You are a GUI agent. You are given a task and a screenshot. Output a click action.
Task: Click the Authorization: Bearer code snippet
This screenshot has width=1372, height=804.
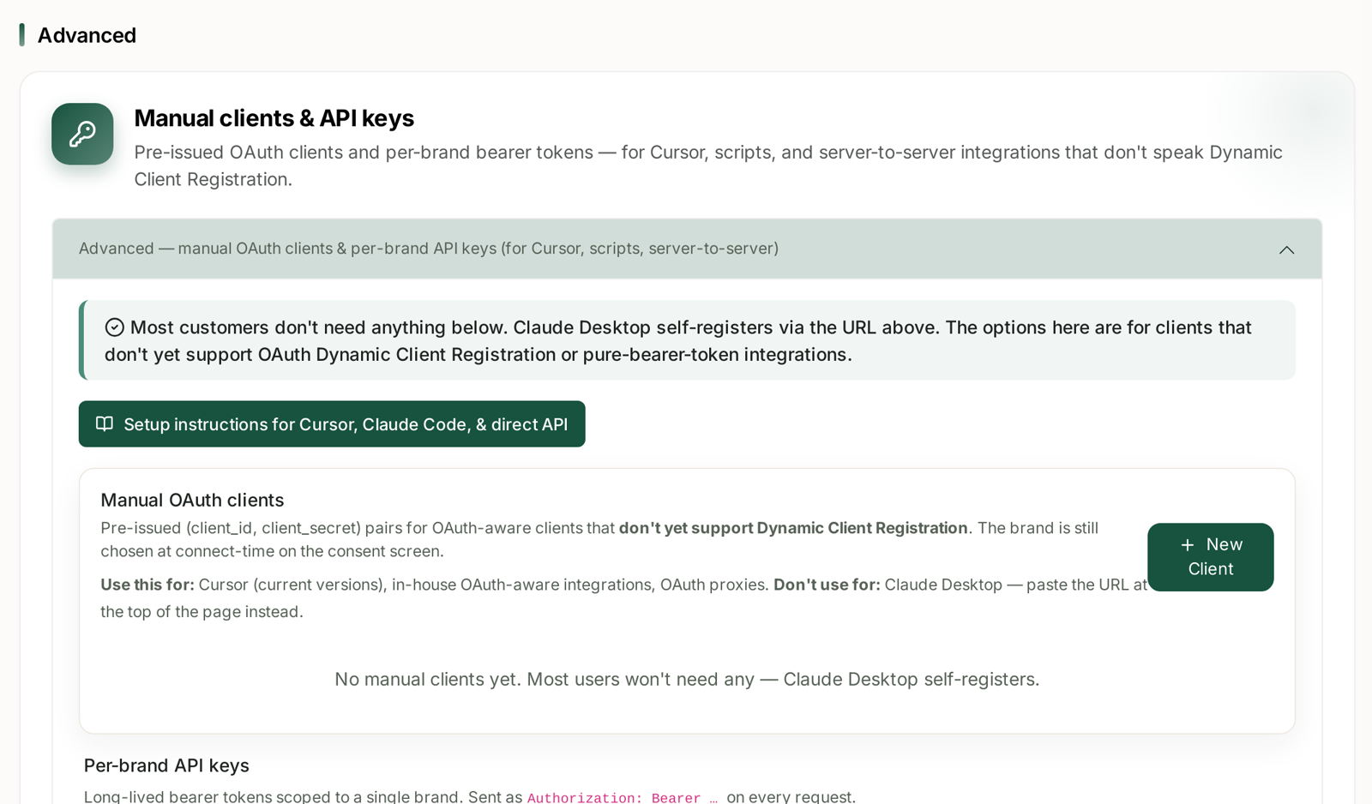coord(623,798)
